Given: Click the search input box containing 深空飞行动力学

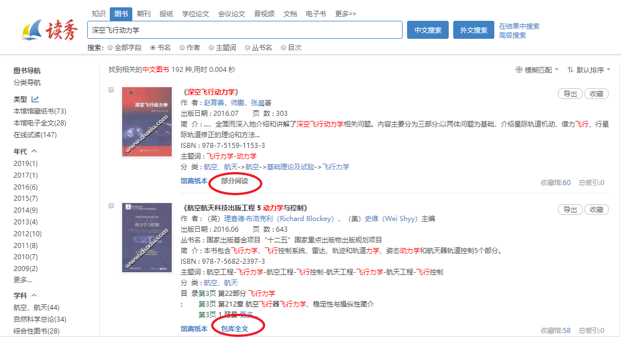Looking at the screenshot, I should (244, 30).
